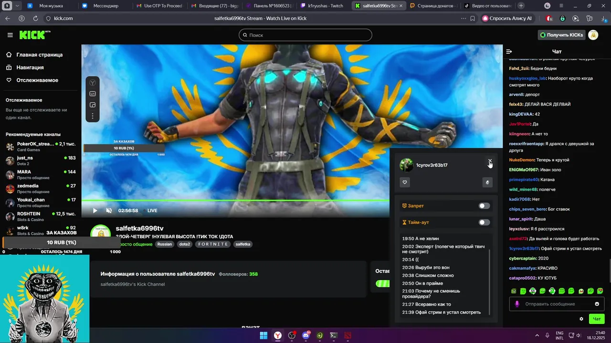The height and width of the screenshot is (343, 611).
Task: Switch to the Моя музыка browser tab
Action: click(51, 6)
